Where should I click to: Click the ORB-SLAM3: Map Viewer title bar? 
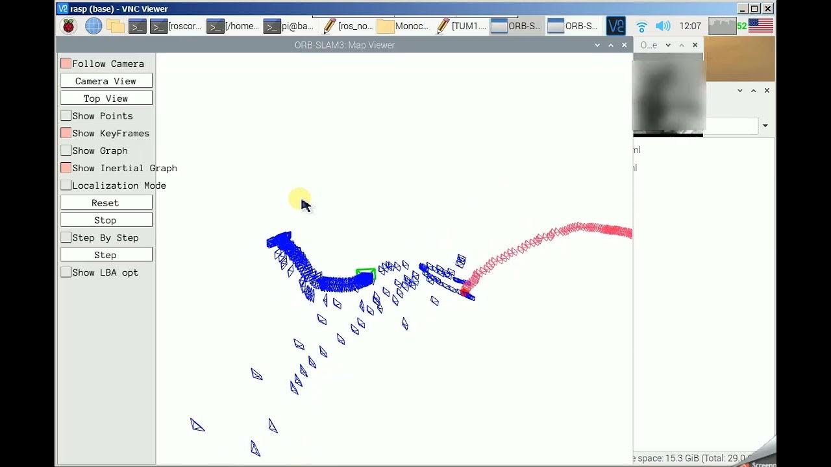coord(344,45)
